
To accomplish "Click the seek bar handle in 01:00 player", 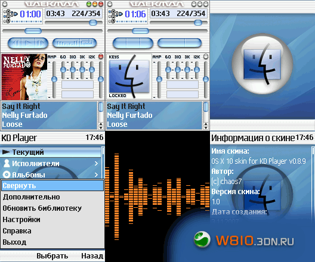I will coord(33,31).
